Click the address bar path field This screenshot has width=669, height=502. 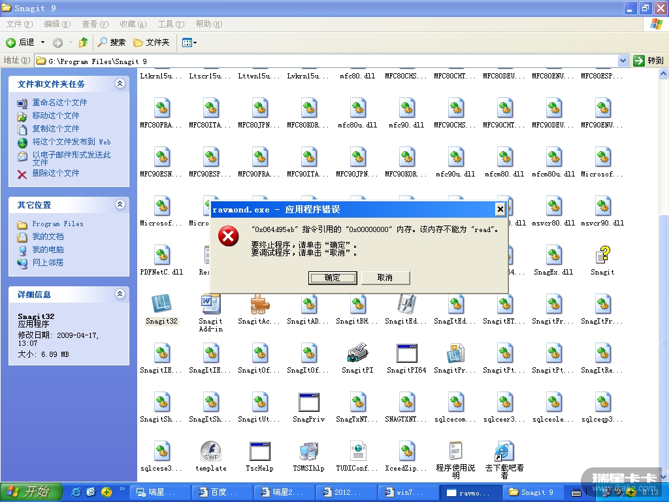click(327, 61)
